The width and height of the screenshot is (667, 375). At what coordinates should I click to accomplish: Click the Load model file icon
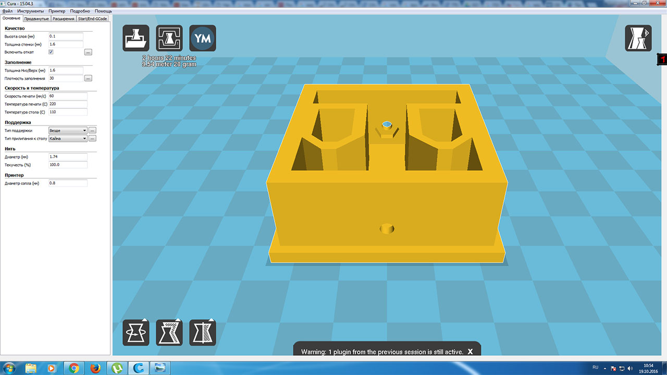click(135, 38)
